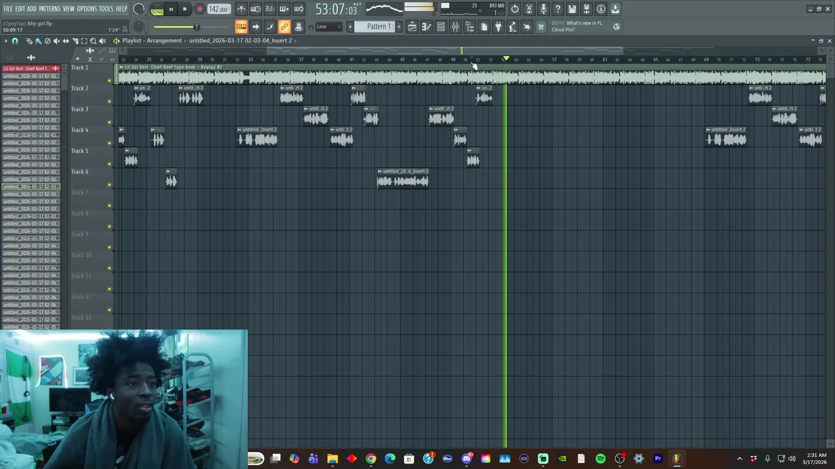Select Lil Uzi Vert Chief Keef item in picker
Image resolution: width=835 pixels, height=469 pixels.
click(x=30, y=68)
